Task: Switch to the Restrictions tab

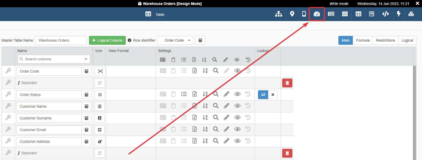Action: coord(385,40)
